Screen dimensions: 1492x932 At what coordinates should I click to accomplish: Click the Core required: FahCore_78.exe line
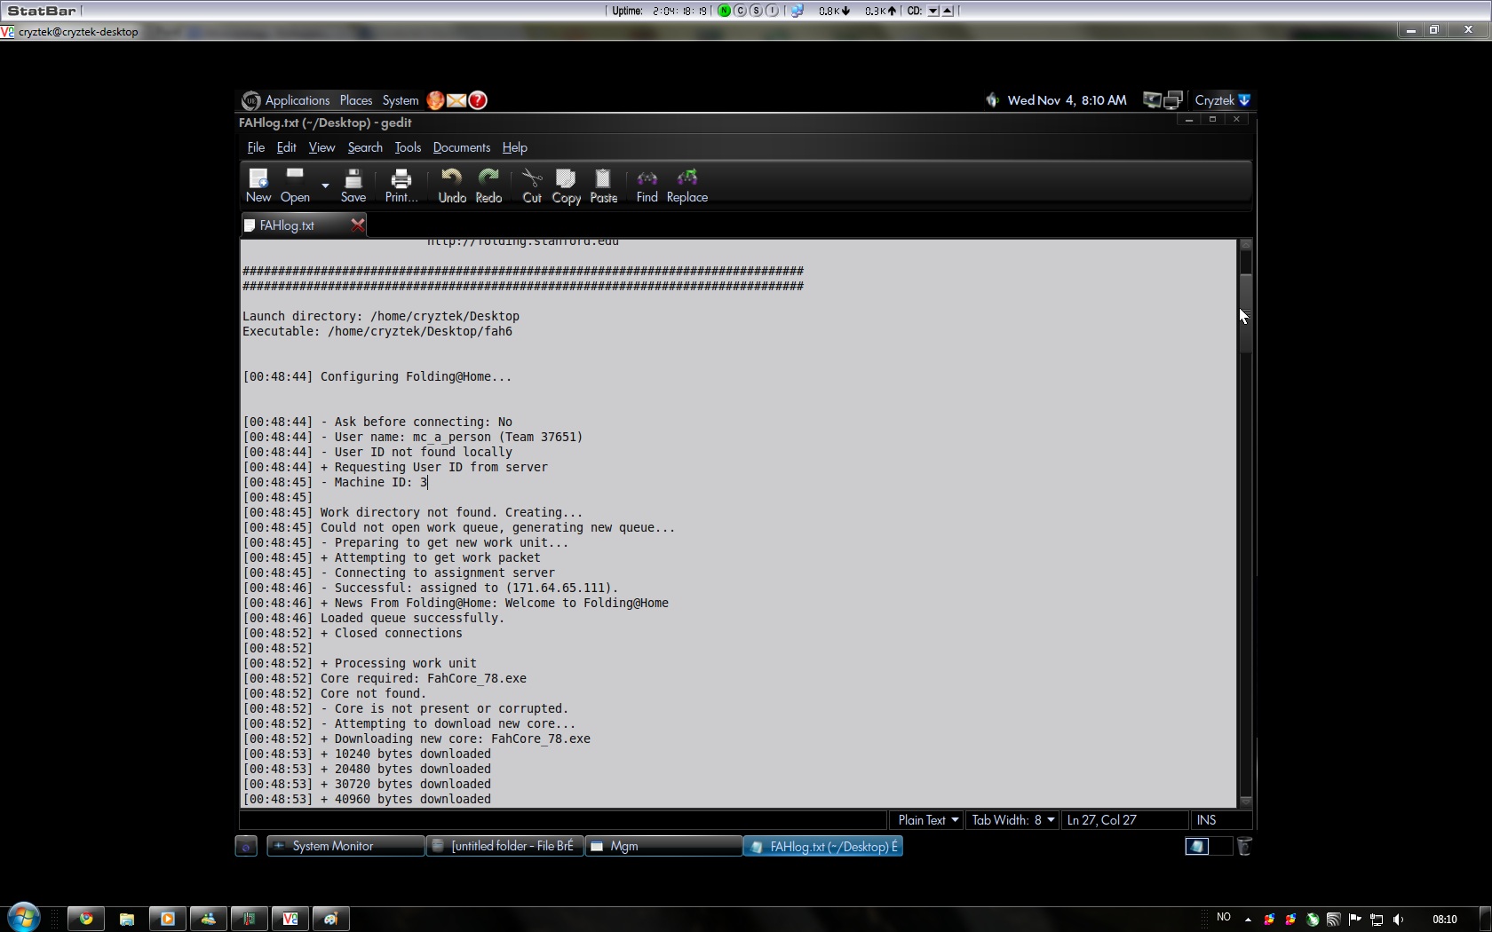coord(385,678)
